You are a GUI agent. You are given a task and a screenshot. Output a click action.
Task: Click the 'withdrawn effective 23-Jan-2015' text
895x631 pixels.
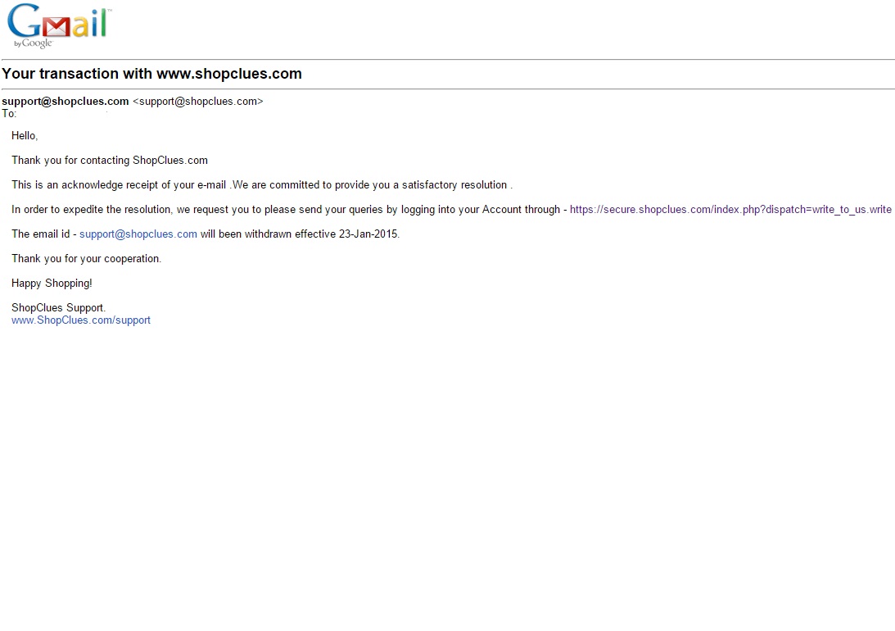coord(322,234)
